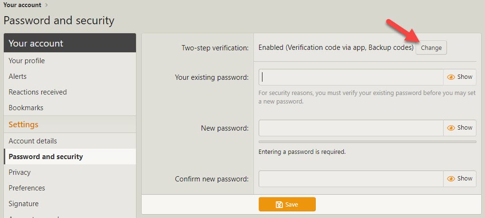Click the floppy disk icon on Save
Screen dimensions: 485x218
pyautogui.click(x=280, y=204)
